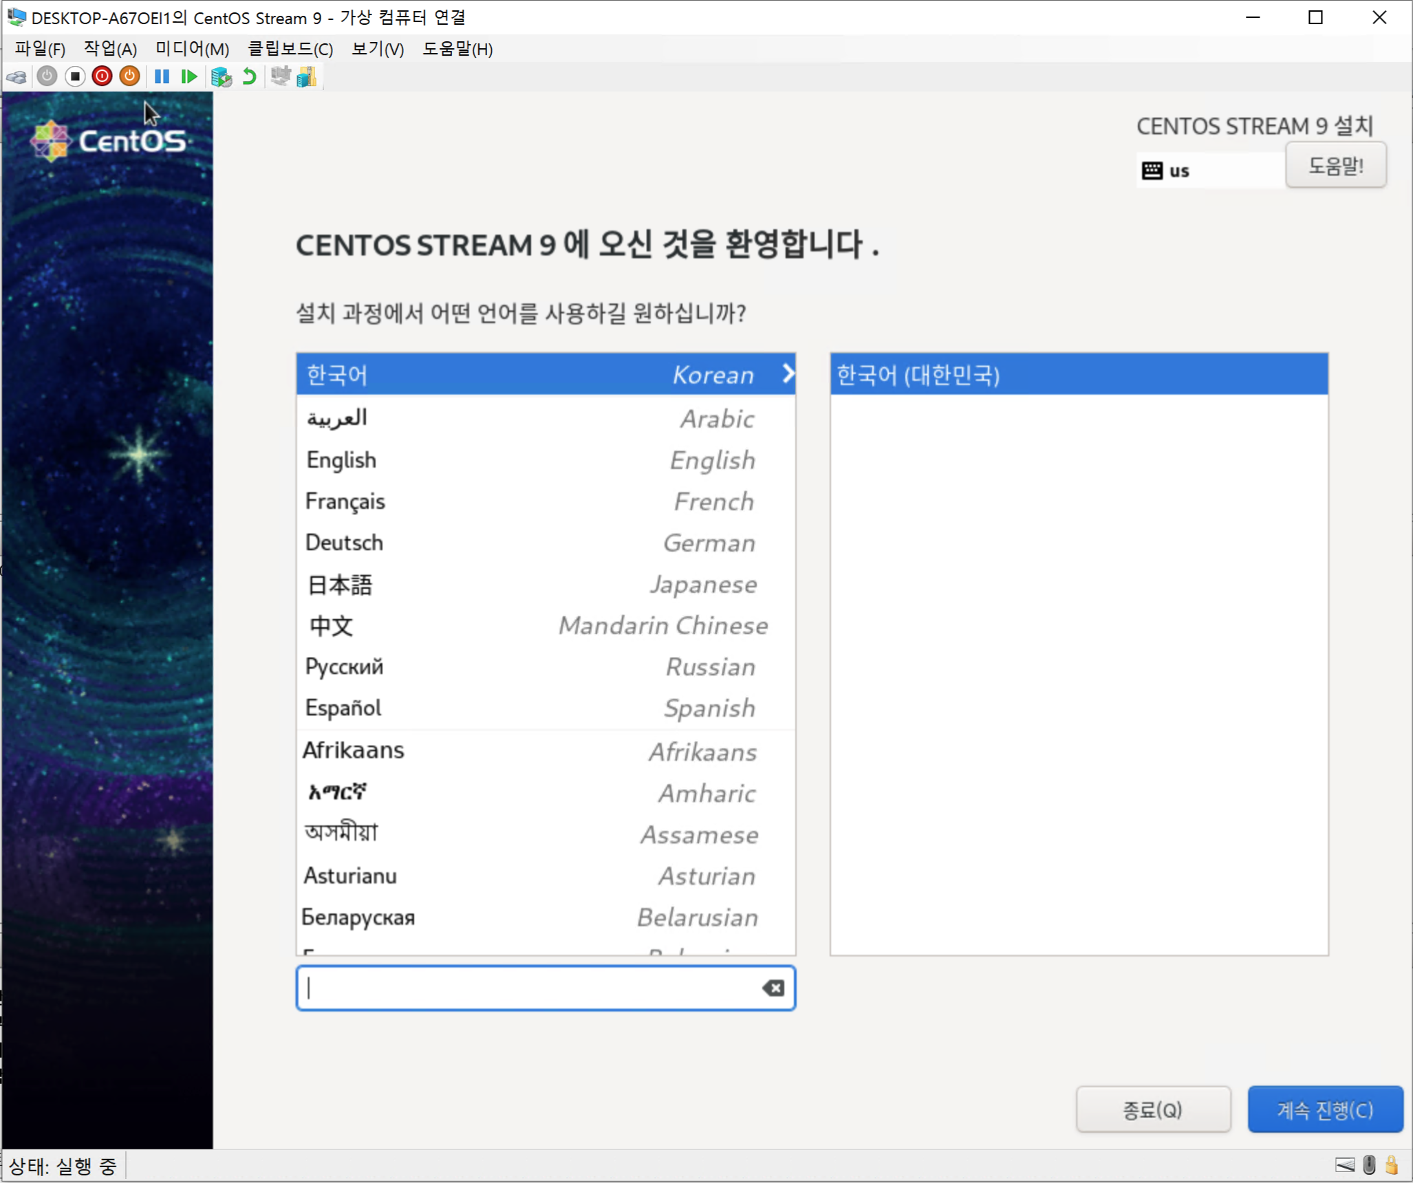The height and width of the screenshot is (1183, 1413).
Task: Select Беларуская Belarusian in the list
Action: click(x=546, y=917)
